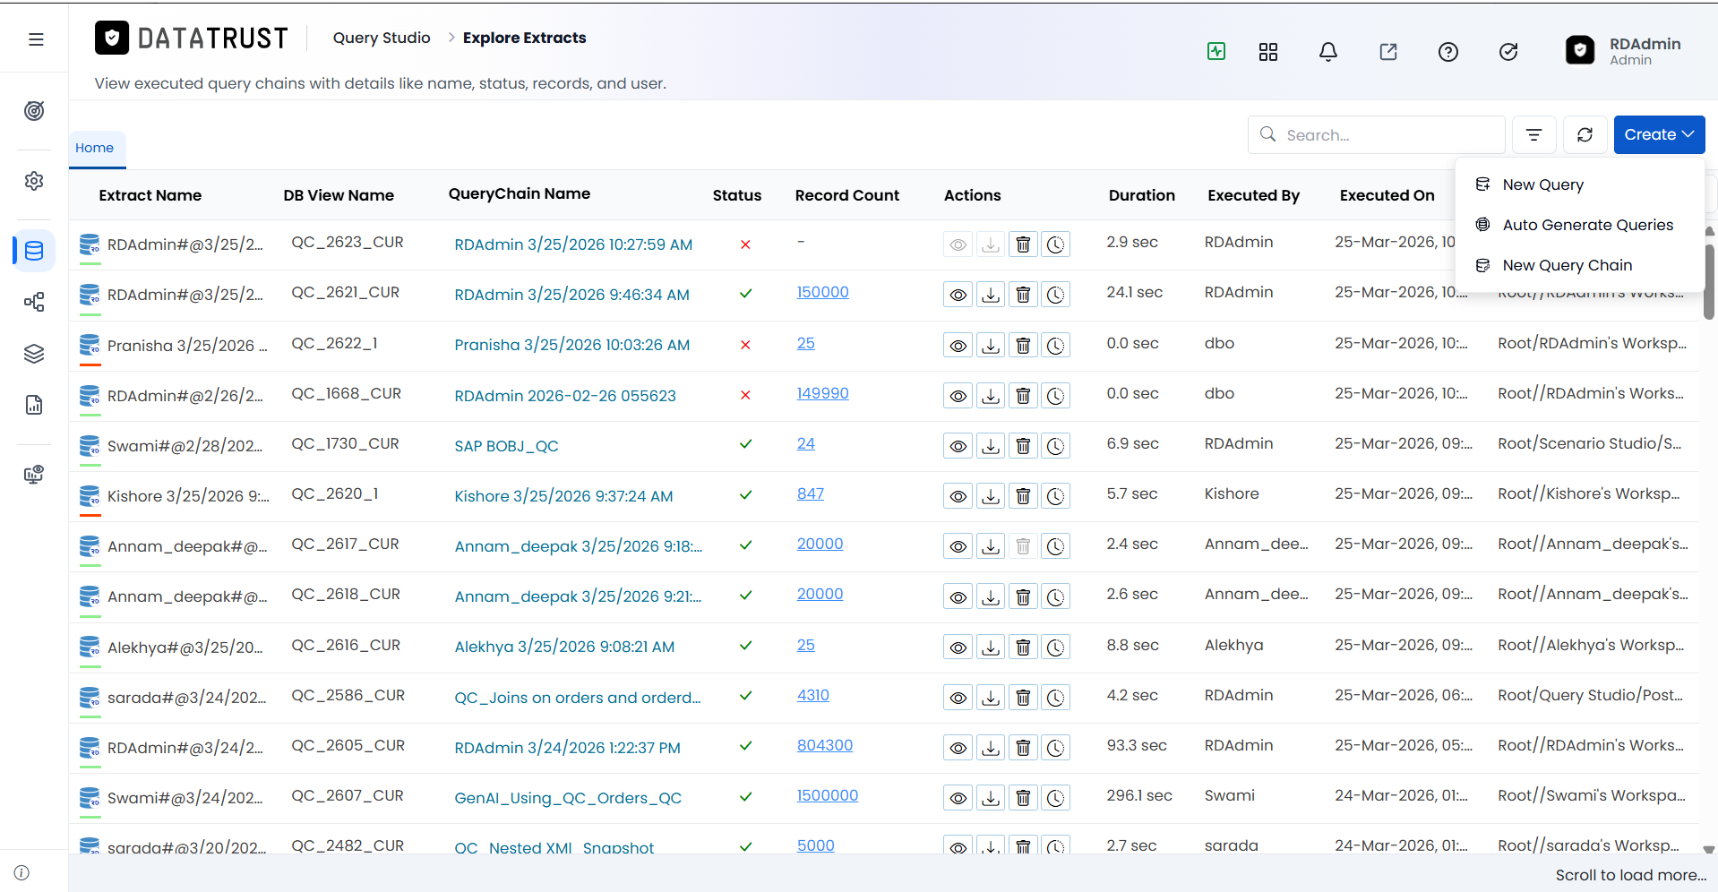Preview QC_1668_CUR extract with eye icon
The width and height of the screenshot is (1718, 892).
coord(958,396)
